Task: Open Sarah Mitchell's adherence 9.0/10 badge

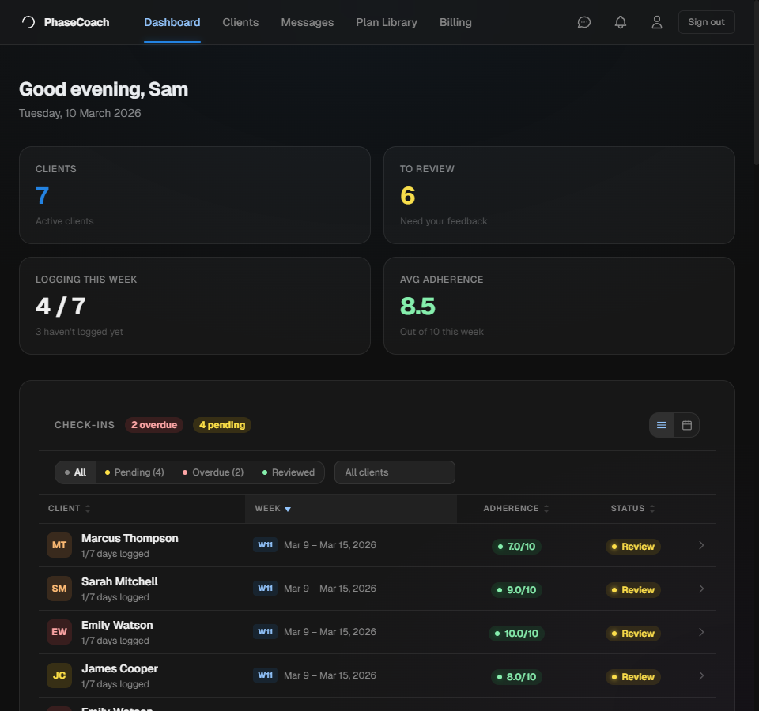Action: 515,589
